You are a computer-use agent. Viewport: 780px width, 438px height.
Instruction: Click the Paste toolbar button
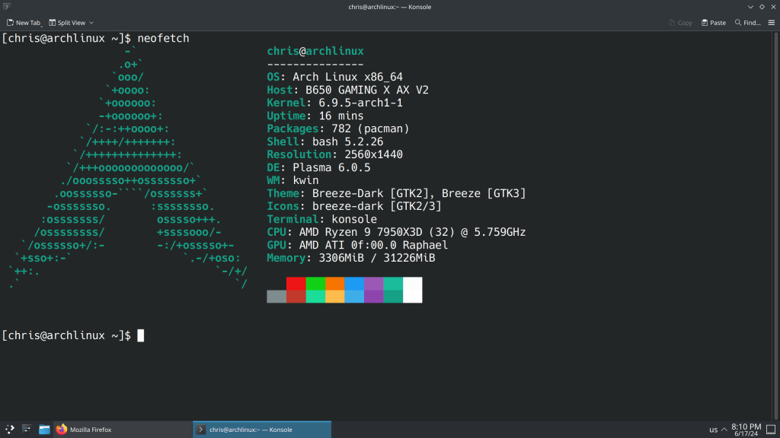tap(713, 23)
